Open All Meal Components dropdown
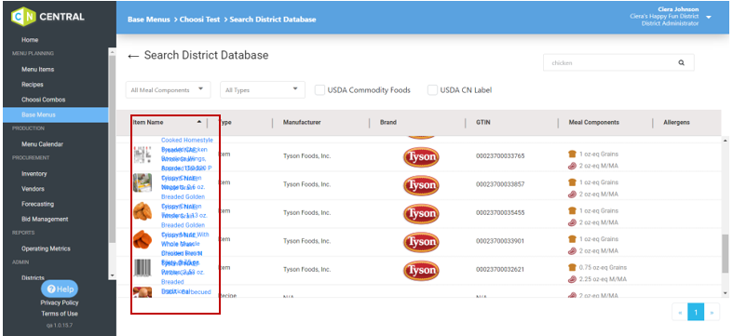Screen dimensions: 733x336 [x=168, y=89]
